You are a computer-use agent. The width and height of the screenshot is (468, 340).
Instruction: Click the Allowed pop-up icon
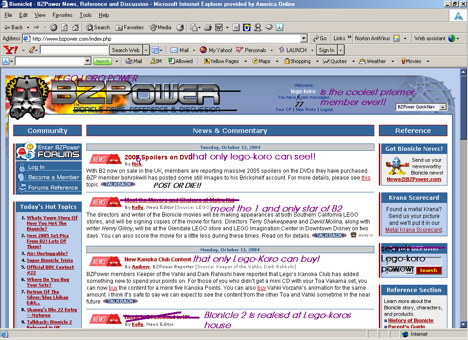181,61
